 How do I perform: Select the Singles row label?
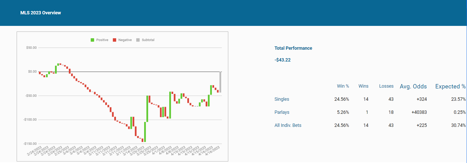click(282, 99)
